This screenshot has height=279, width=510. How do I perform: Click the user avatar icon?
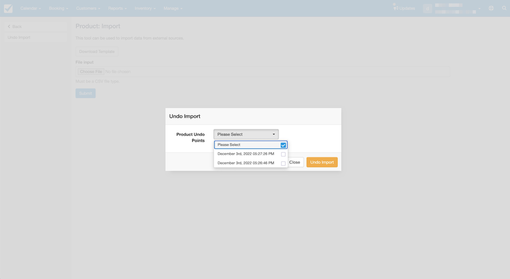click(x=428, y=8)
